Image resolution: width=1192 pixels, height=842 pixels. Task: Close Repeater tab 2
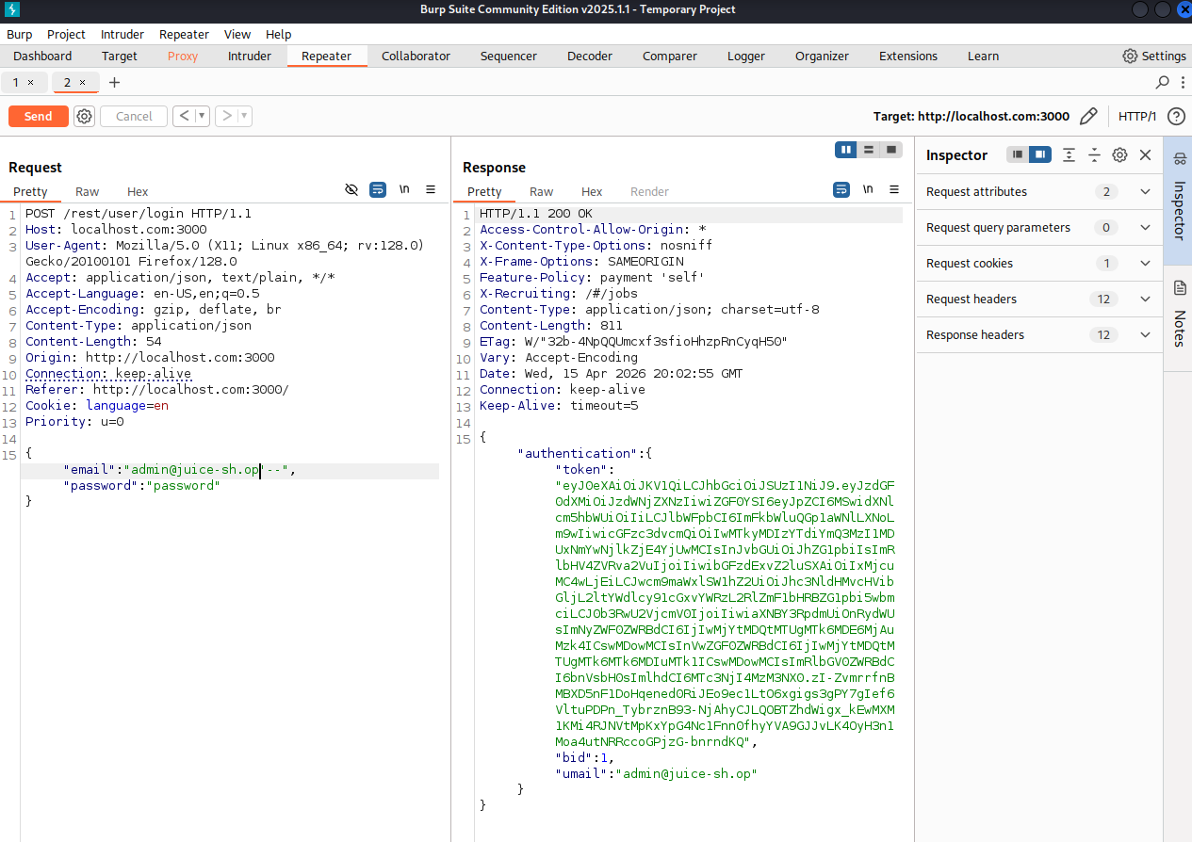point(82,82)
